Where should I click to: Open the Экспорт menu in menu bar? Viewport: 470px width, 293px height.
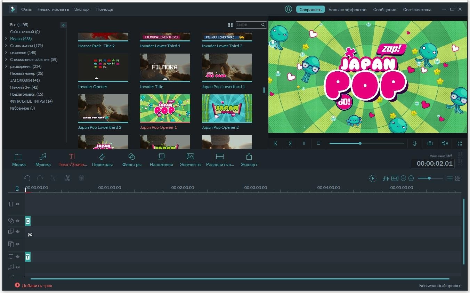pos(82,9)
